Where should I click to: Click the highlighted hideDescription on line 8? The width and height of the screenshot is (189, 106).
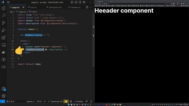point(34,35)
